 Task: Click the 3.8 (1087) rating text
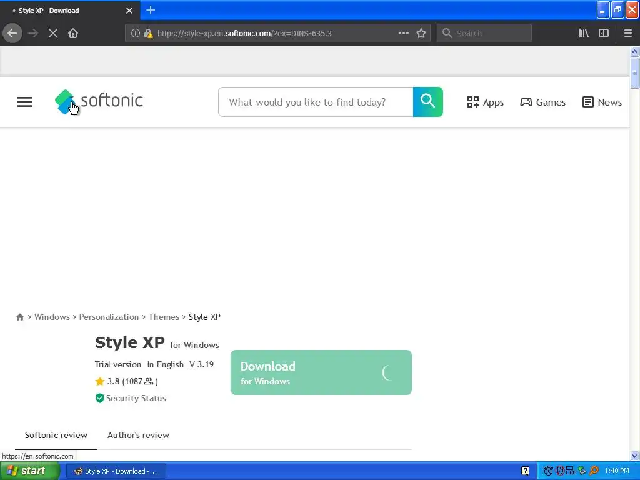[132, 382]
